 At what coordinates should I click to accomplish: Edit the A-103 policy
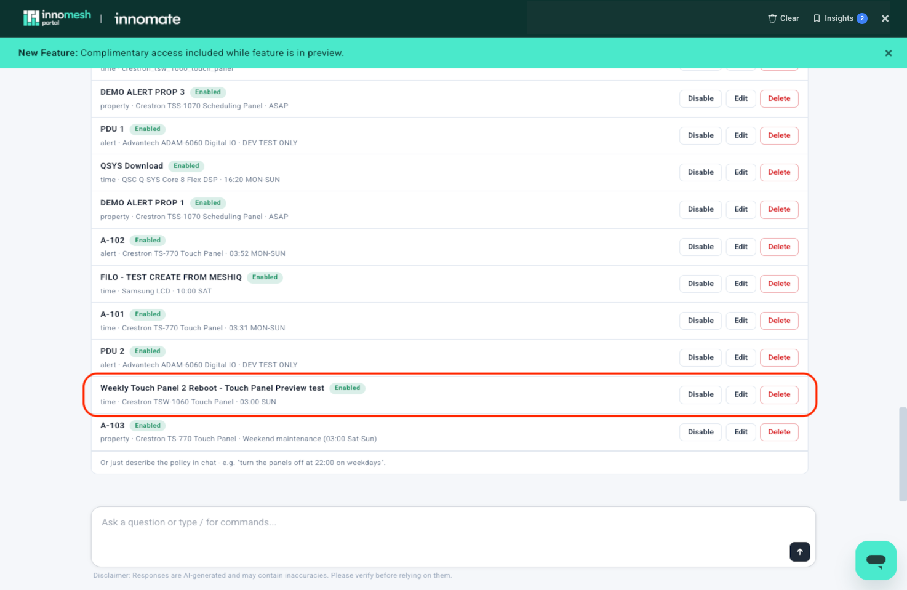[741, 432]
